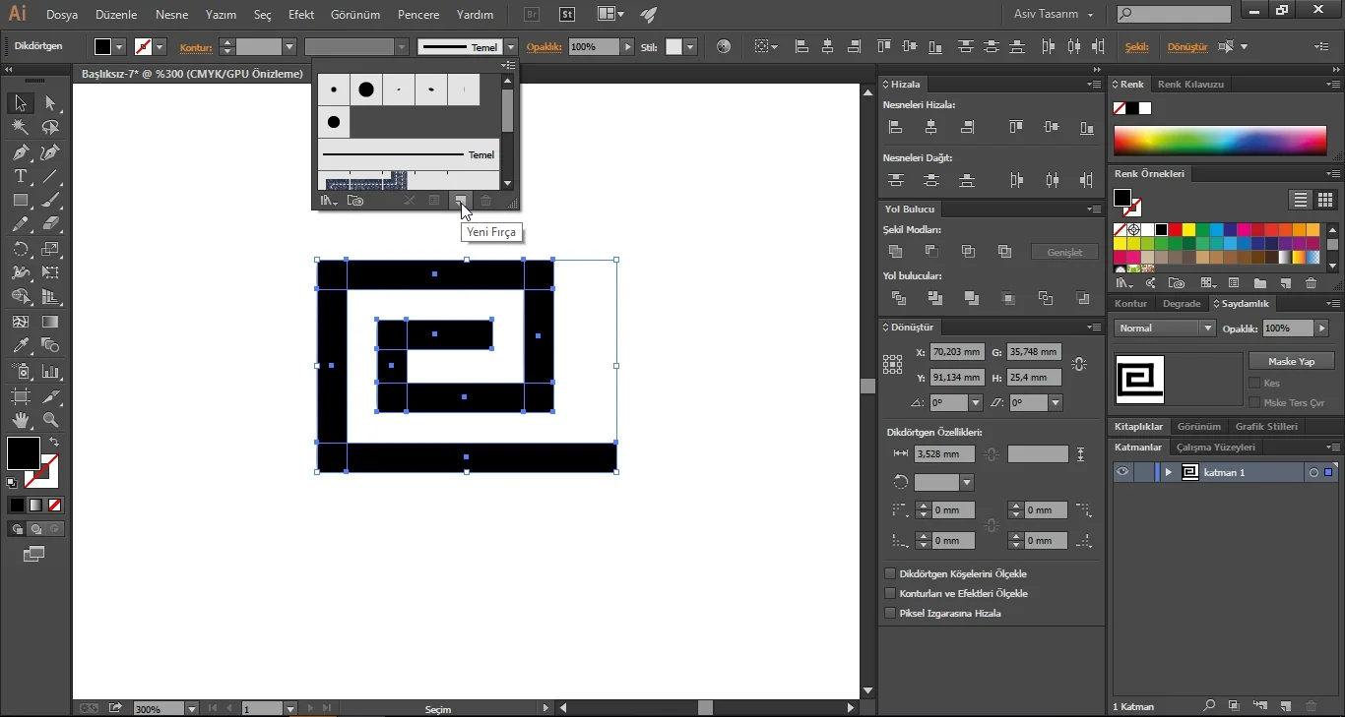
Task: Click the large black fill color box in the toolbox
Action: tap(24, 453)
